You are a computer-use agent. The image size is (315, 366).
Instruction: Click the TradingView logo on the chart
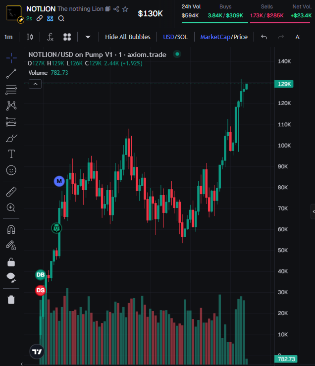click(x=37, y=351)
